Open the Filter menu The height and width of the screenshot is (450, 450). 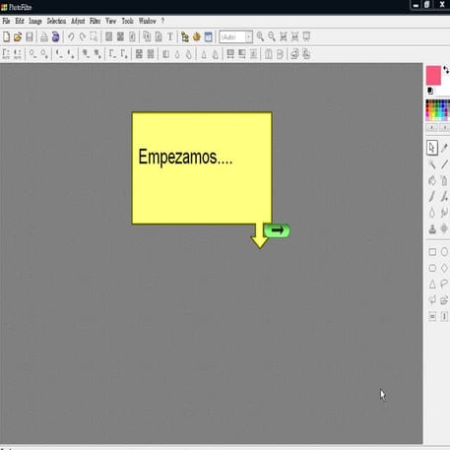tap(95, 21)
